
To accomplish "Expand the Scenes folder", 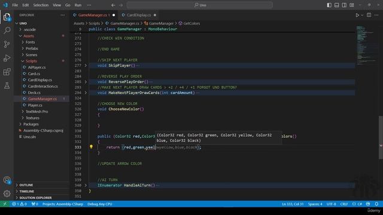I will coord(31,55).
